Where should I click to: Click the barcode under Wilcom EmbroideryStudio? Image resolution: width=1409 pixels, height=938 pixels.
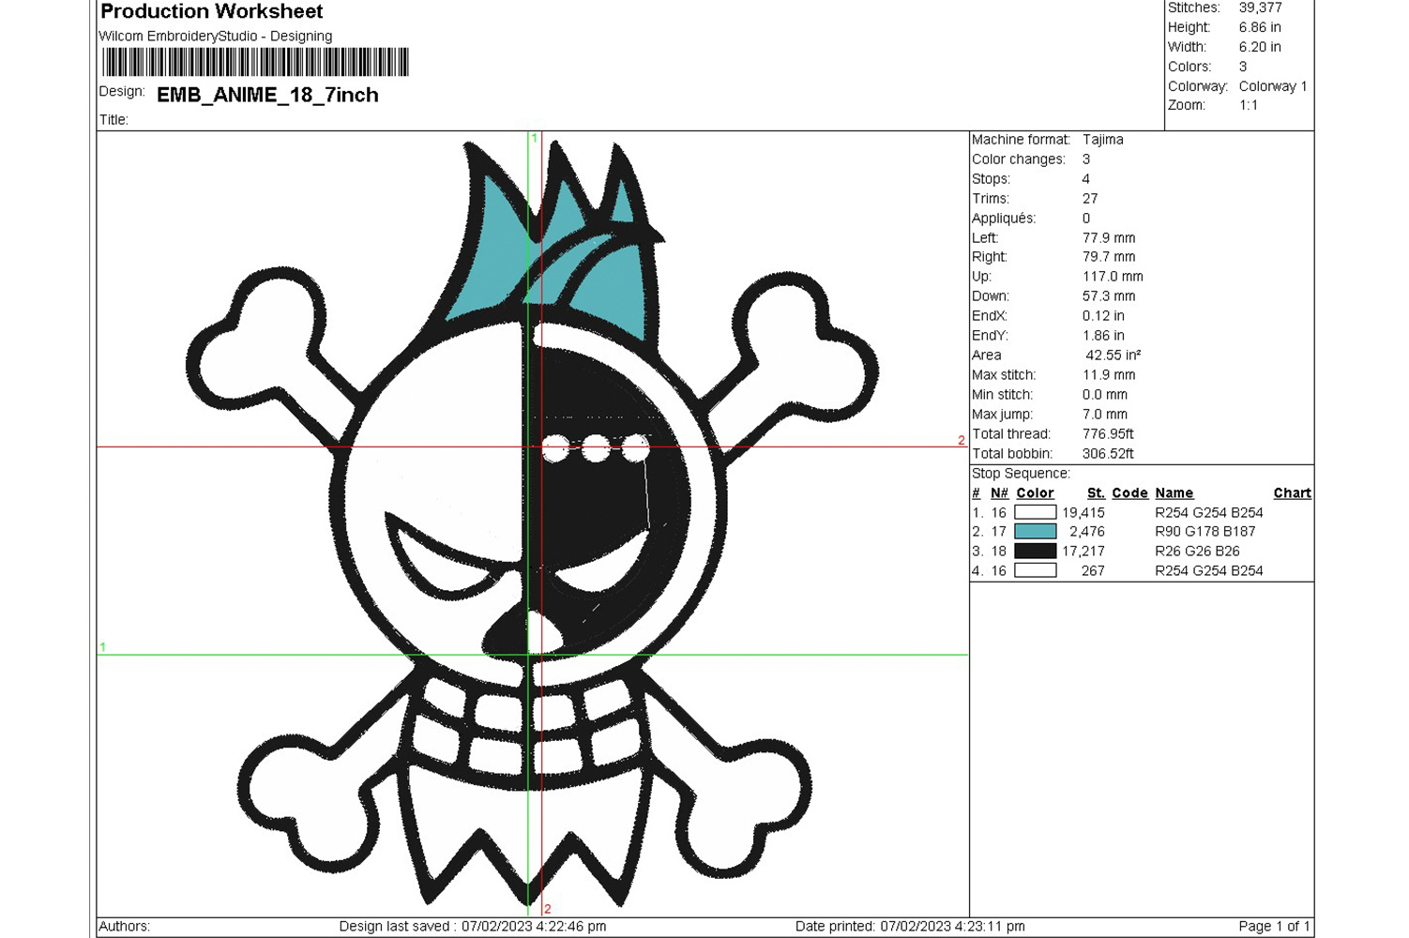pos(255,62)
